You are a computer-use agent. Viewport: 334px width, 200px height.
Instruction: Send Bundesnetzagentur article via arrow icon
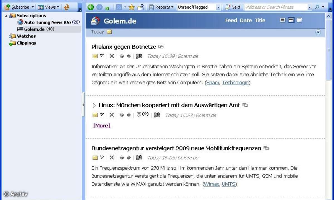pos(129,157)
